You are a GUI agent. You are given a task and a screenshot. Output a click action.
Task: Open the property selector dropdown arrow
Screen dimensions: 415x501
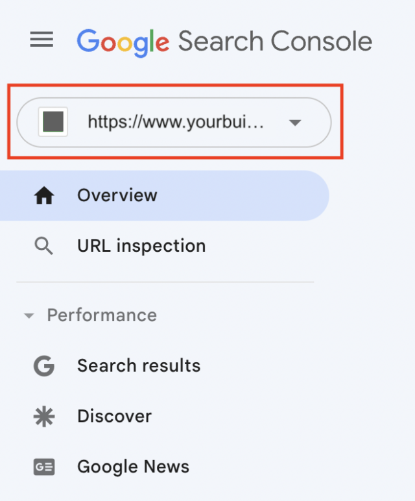click(295, 123)
